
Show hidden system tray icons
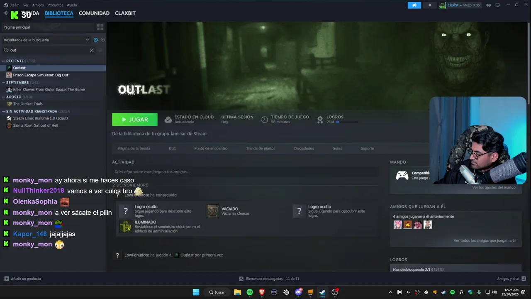click(390, 292)
